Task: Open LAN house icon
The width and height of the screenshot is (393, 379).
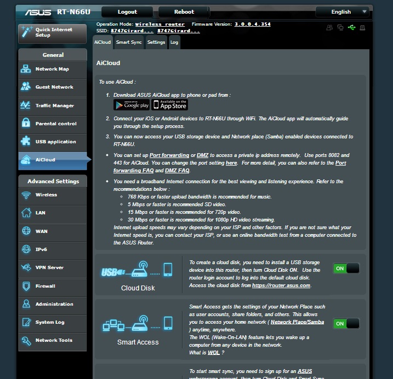Action: [26, 213]
